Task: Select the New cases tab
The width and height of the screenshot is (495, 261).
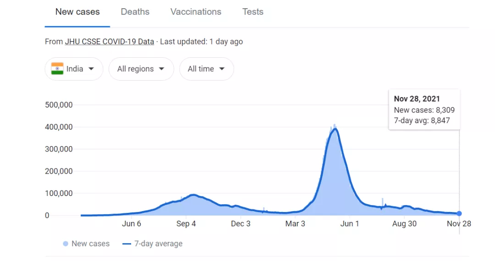Action: [x=77, y=12]
